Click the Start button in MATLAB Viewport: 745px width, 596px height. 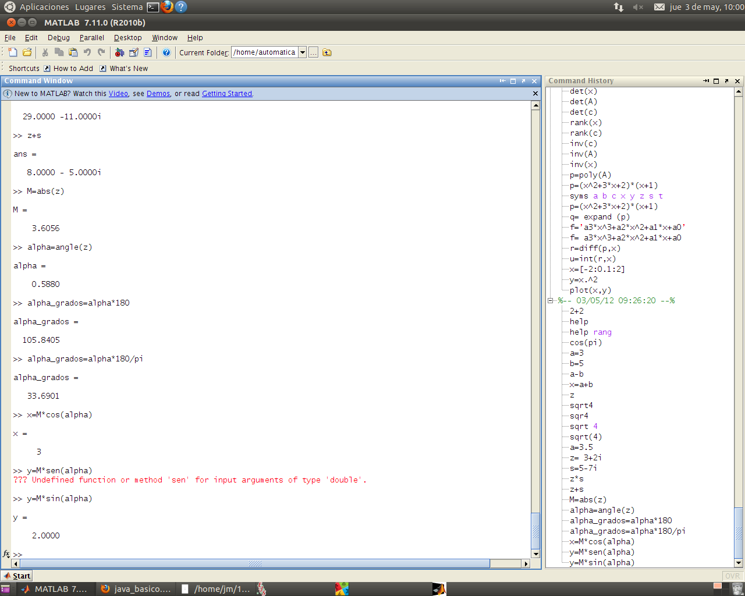[16, 575]
